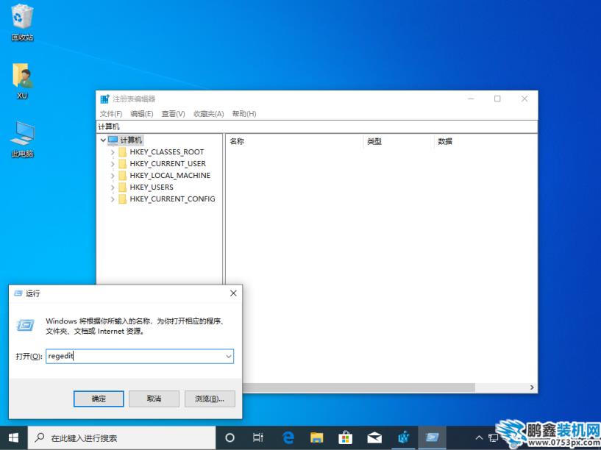Click the regedit text input field

click(140, 356)
